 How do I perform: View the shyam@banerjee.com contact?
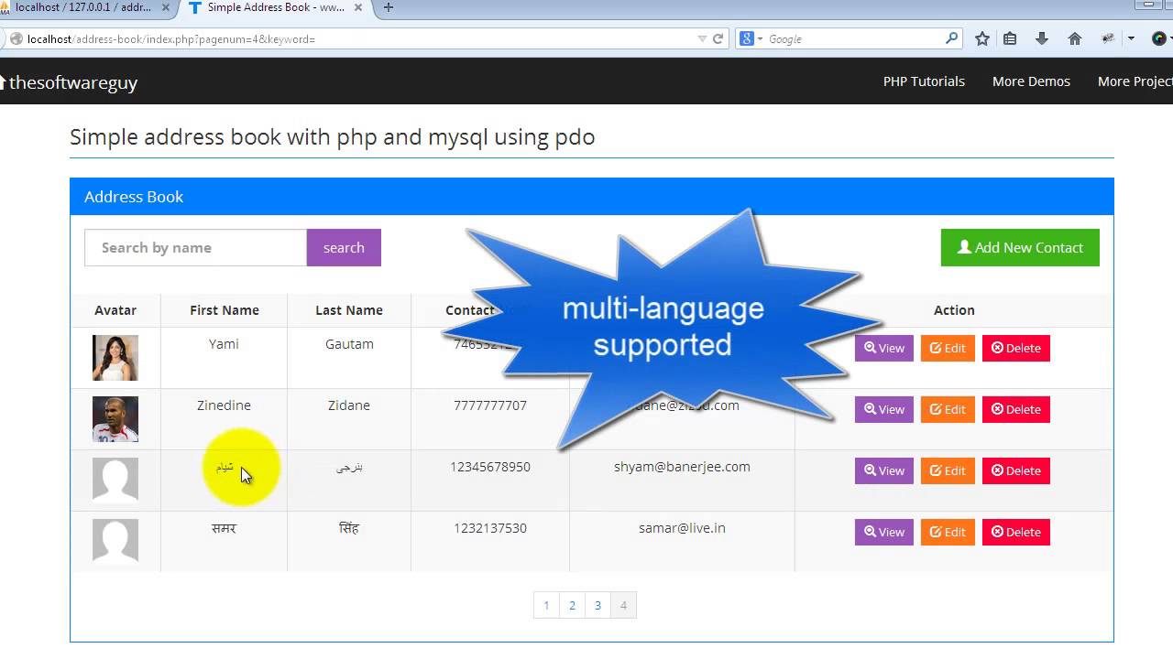click(x=883, y=470)
